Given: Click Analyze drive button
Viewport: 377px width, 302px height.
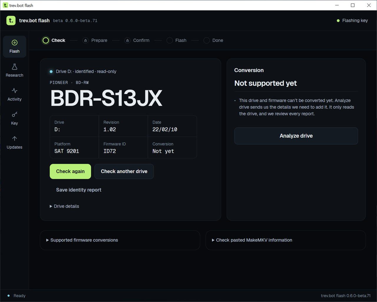Looking at the screenshot, I should click(x=296, y=136).
